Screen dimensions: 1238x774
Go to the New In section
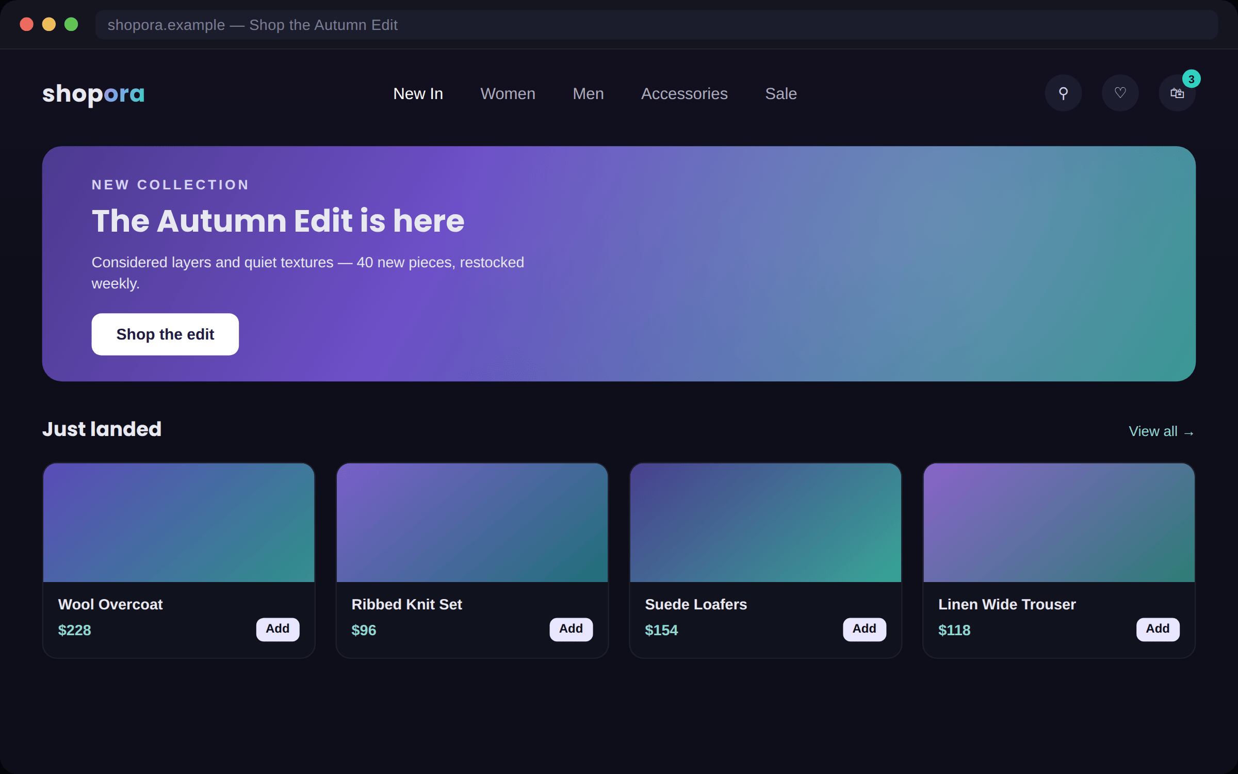point(418,93)
